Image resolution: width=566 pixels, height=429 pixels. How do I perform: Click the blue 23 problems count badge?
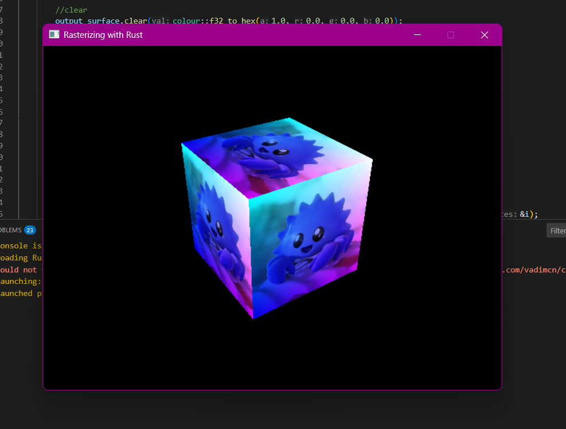click(x=30, y=230)
